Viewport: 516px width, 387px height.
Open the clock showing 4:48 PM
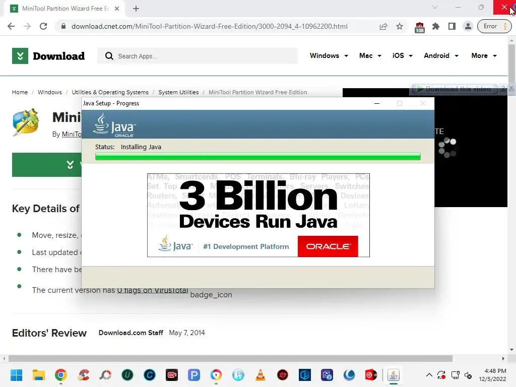coord(492,375)
